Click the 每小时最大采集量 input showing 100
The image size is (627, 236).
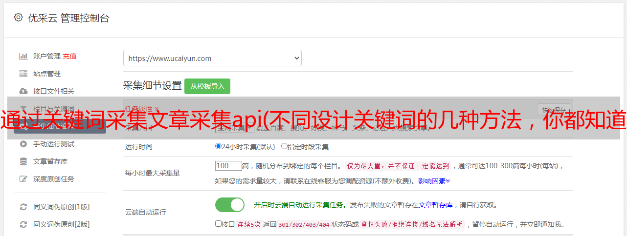(228, 166)
